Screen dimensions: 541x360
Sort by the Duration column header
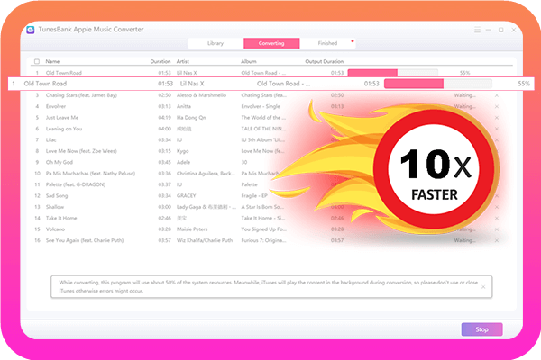click(160, 62)
